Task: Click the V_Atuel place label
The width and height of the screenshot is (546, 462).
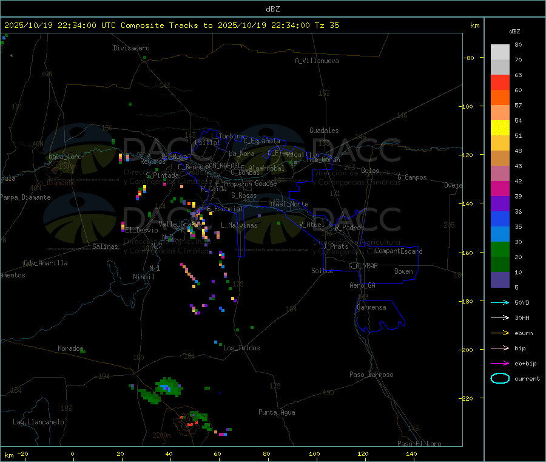Action: click(x=312, y=225)
